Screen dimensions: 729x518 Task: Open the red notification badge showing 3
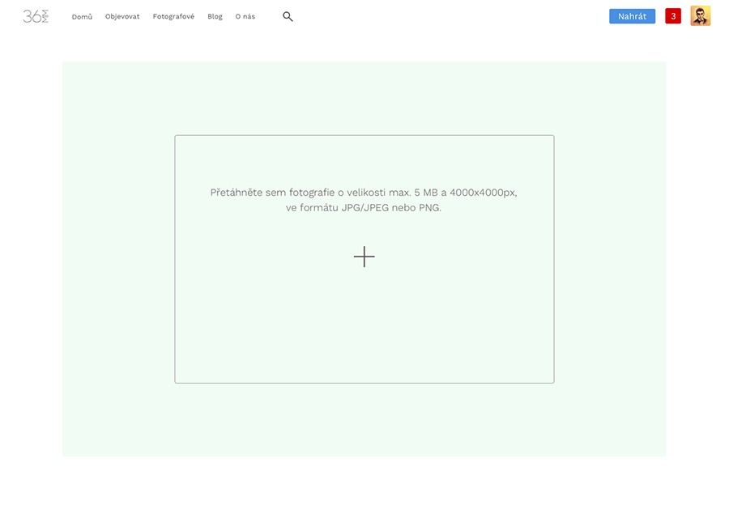tap(673, 16)
